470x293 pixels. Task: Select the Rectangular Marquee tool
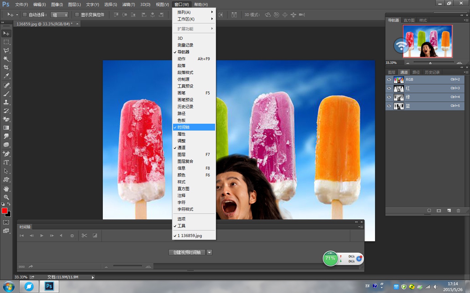tap(6, 42)
